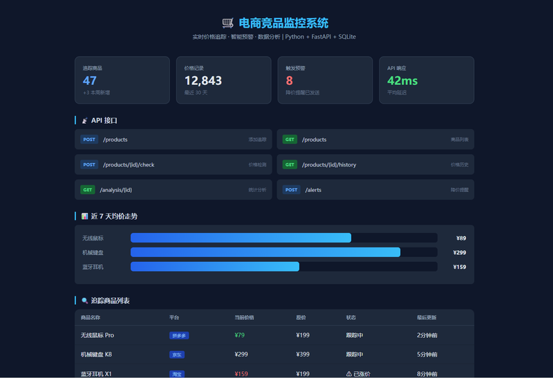Click the subtitle mentioning Python + FastAPI + SQLite

point(274,37)
